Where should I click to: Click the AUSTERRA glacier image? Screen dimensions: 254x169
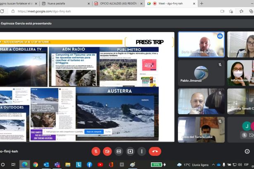coord(116,116)
